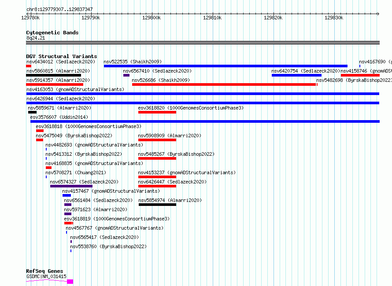This screenshot has width=392, height=286.
Task: Click the nsv6561484 (Sedlazeck2020) label
Action: (x=98, y=200)
